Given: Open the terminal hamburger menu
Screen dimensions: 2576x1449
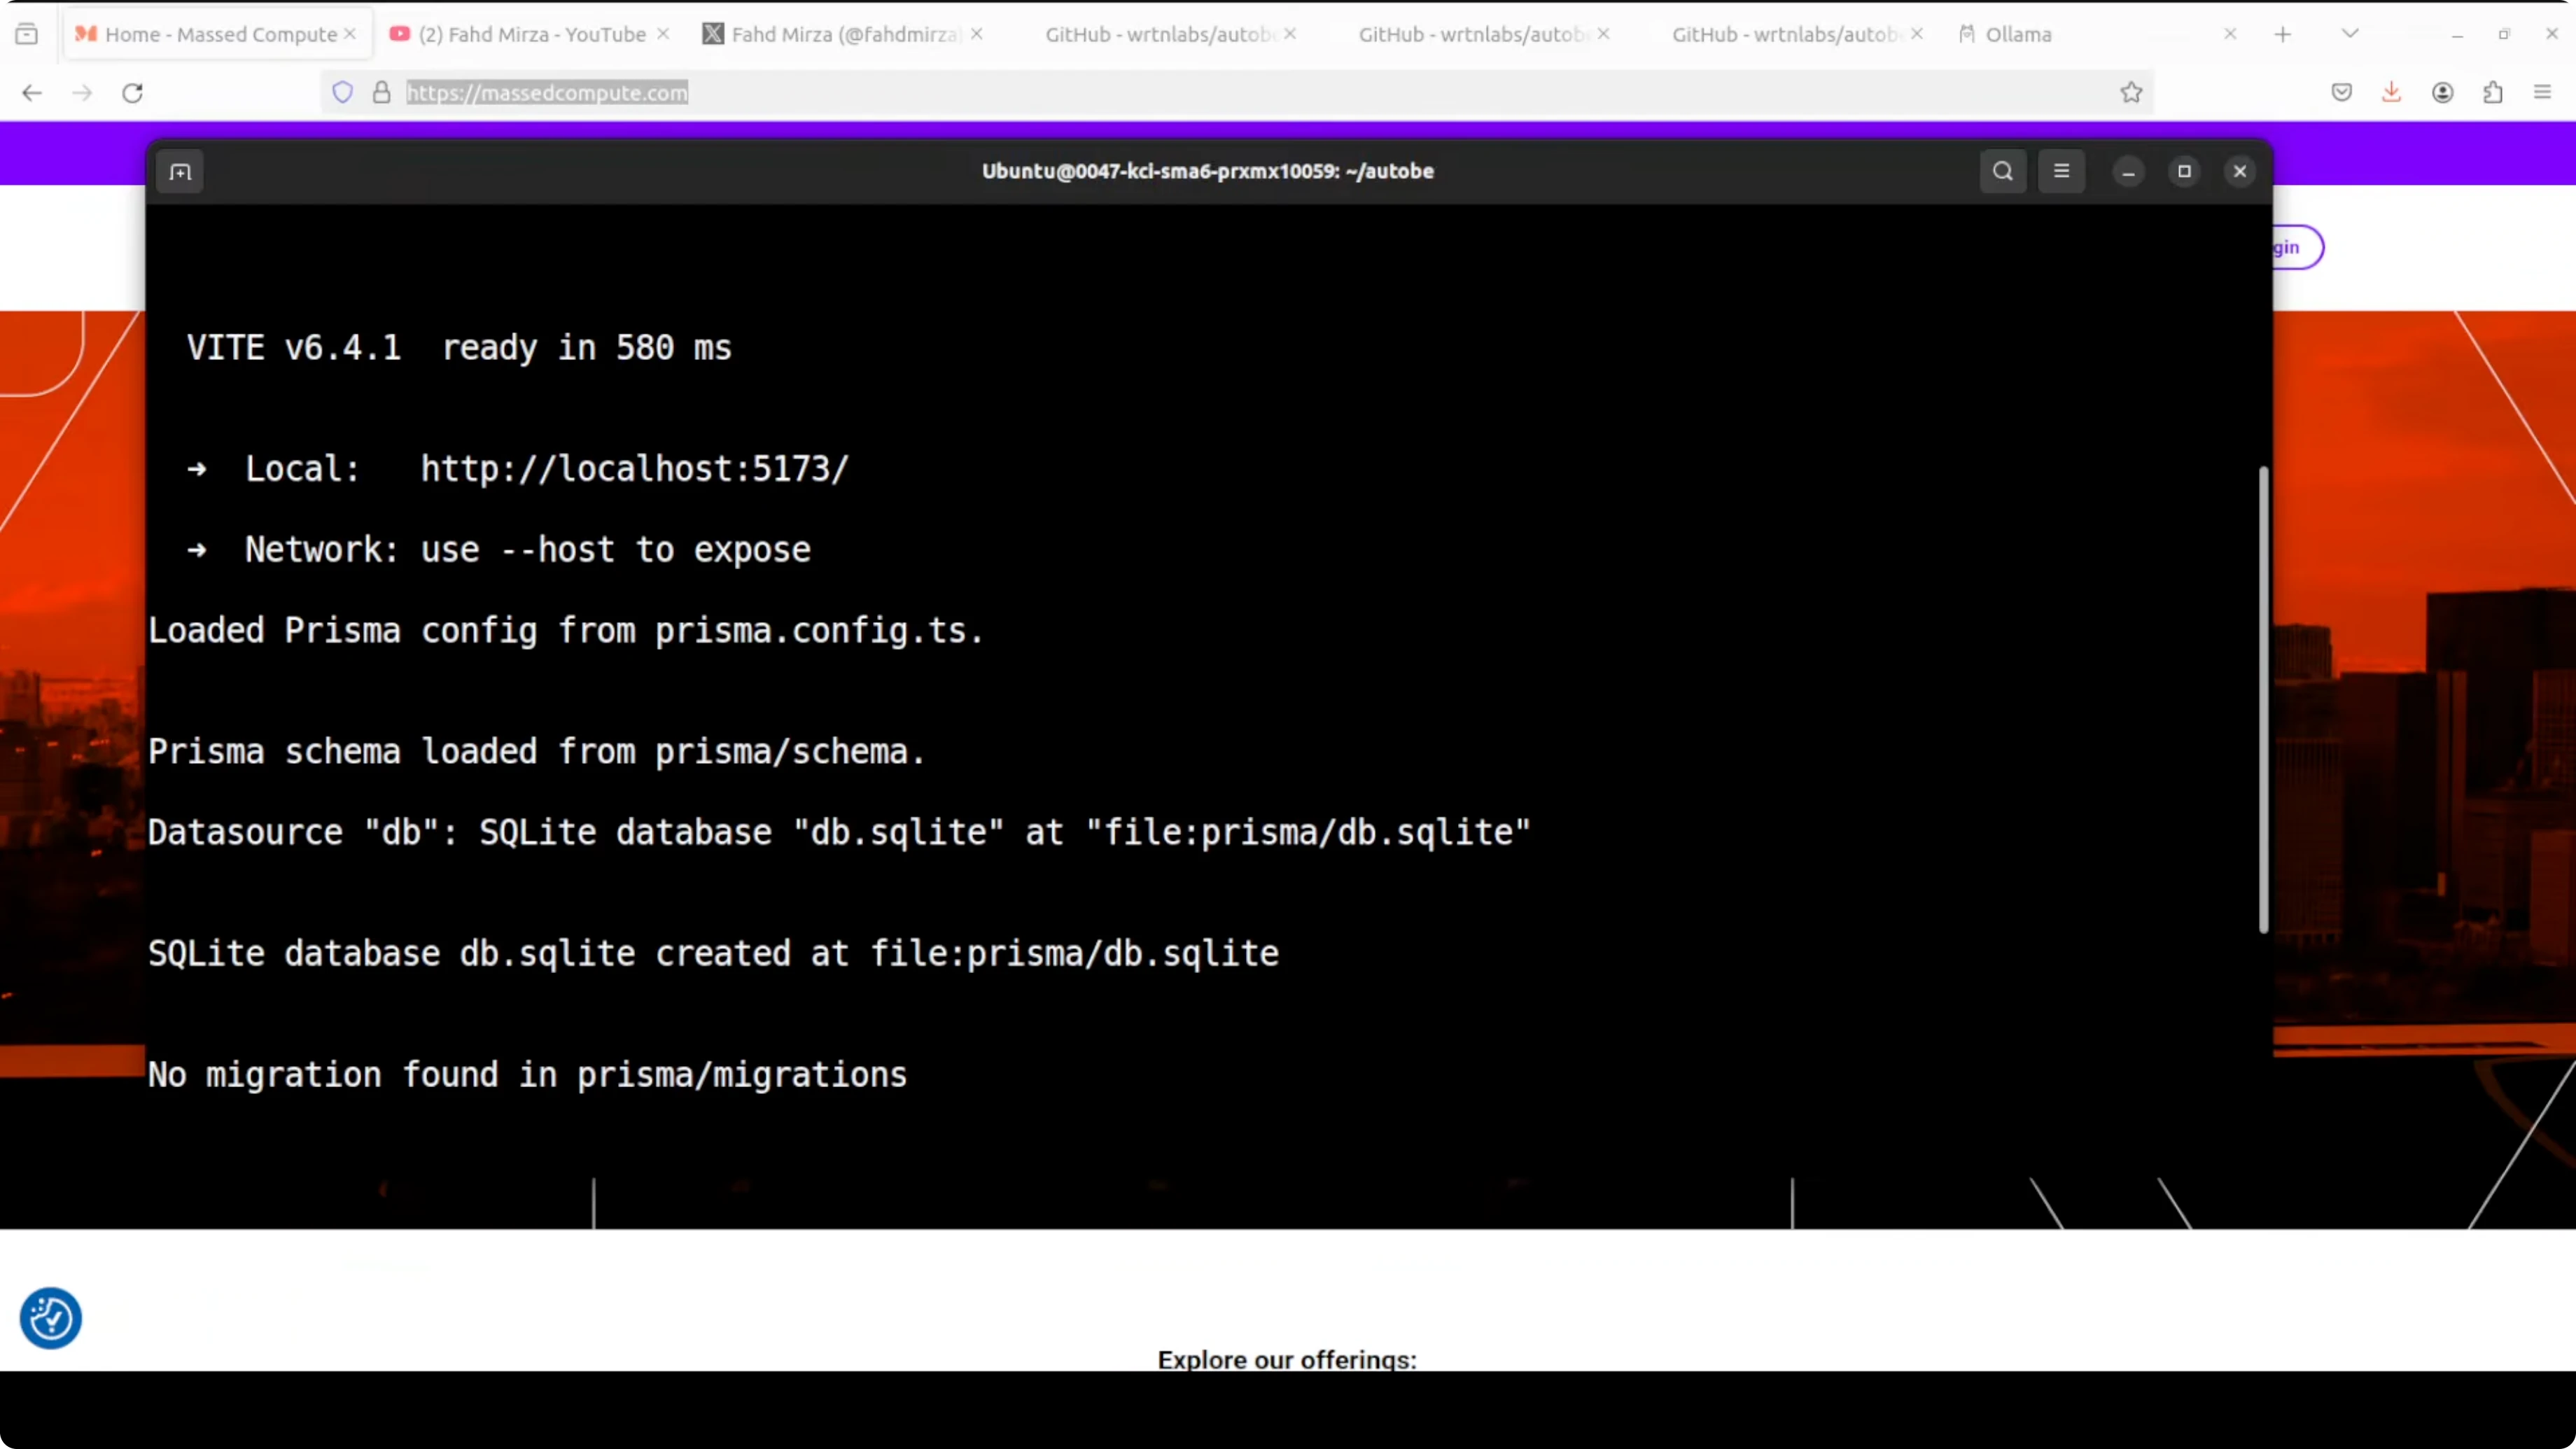Looking at the screenshot, I should pos(2061,171).
